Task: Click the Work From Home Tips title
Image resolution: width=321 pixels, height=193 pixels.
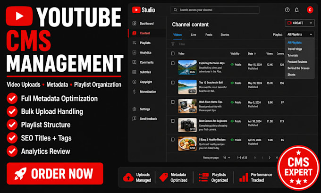Action: pos(211,102)
